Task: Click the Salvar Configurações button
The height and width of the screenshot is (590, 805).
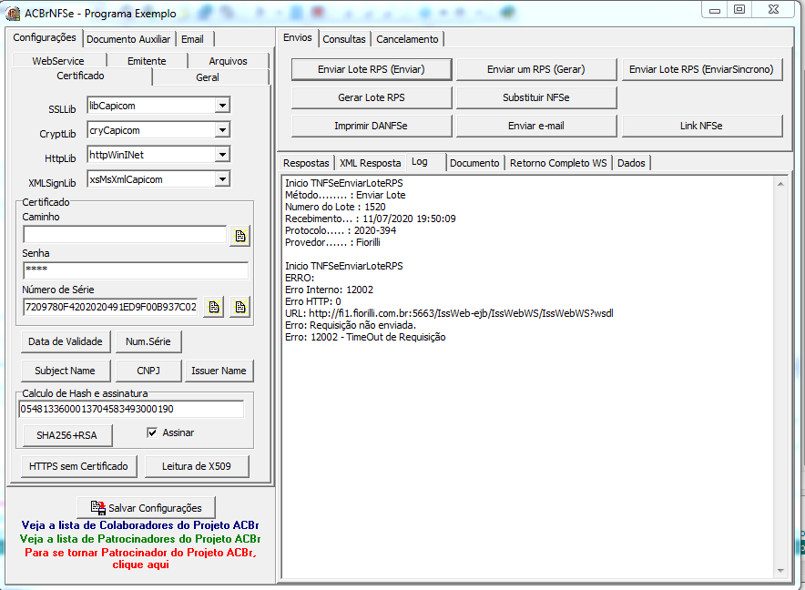Action: coord(146,507)
